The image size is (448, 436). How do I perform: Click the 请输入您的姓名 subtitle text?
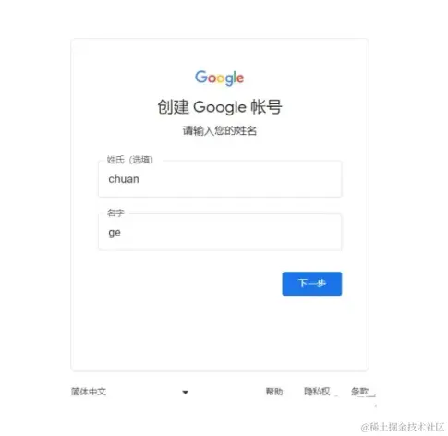click(220, 130)
